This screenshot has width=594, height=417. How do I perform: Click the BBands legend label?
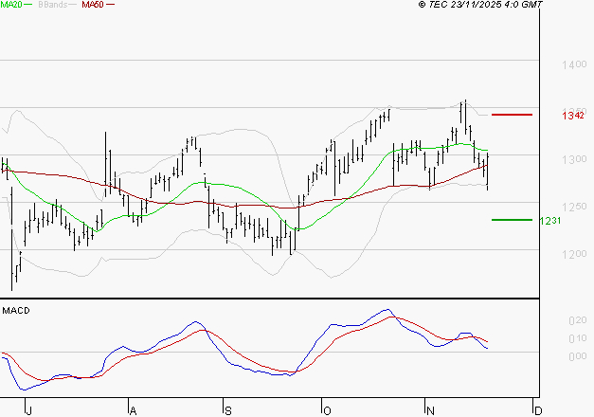[53, 5]
